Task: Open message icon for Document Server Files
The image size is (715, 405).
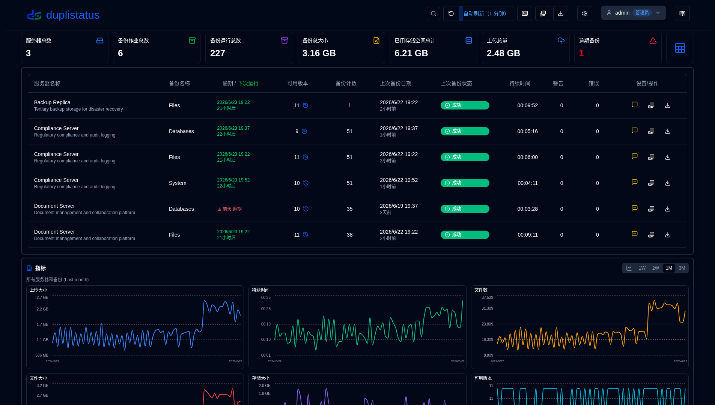Action: (x=635, y=234)
